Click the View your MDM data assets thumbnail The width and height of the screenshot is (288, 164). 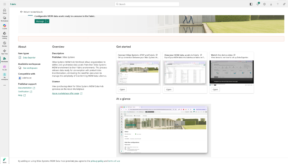point(185,73)
